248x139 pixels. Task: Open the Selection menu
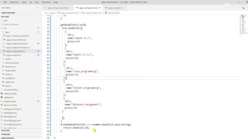[x=14, y=2]
